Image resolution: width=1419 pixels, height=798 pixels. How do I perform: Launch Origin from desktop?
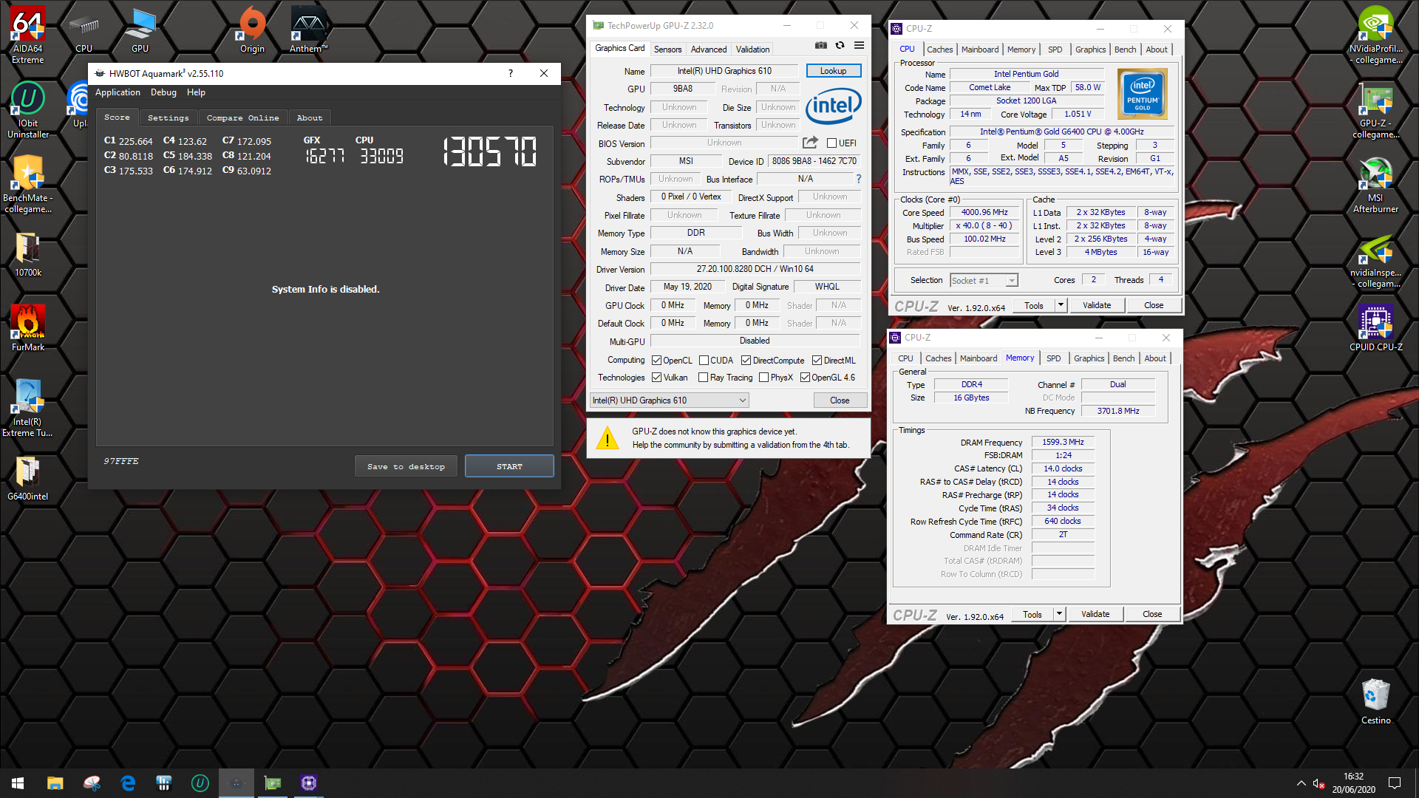point(252,31)
